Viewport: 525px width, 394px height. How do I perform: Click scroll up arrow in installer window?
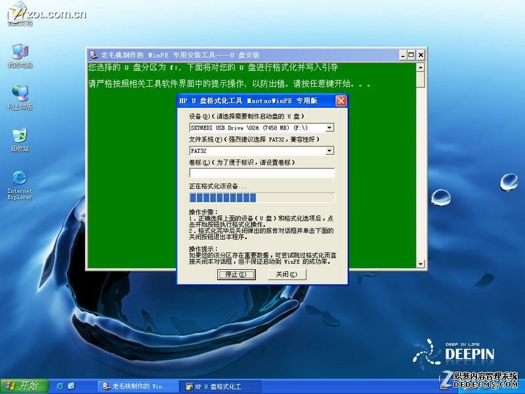[x=421, y=67]
